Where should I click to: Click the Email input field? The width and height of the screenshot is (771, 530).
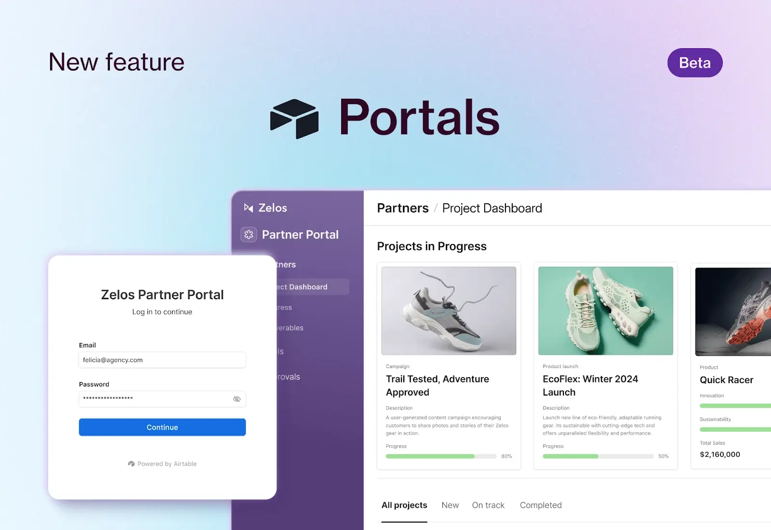[x=162, y=360]
